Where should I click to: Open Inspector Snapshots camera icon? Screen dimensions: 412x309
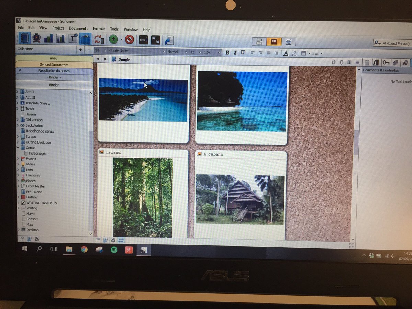405,63
